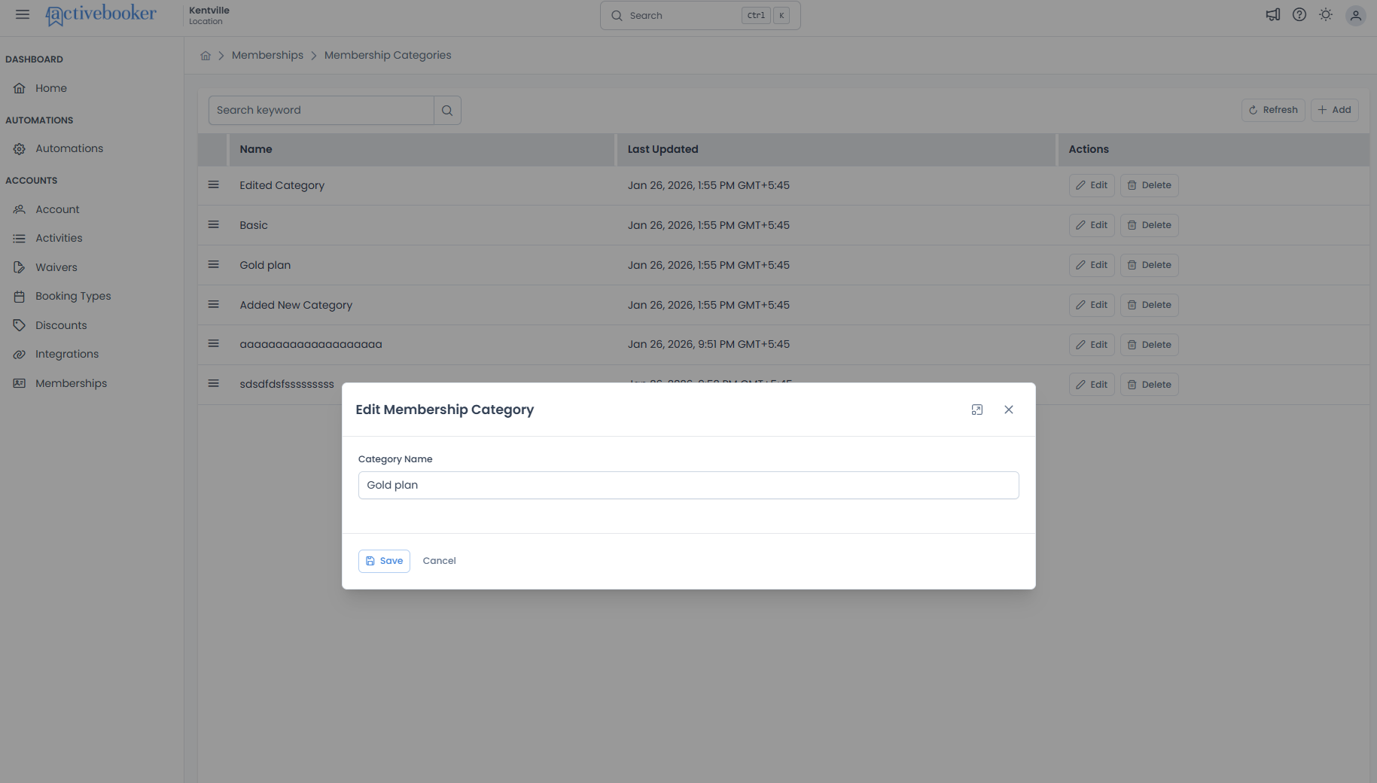Open Integrations in the sidebar
Image resolution: width=1377 pixels, height=783 pixels.
[x=67, y=354]
